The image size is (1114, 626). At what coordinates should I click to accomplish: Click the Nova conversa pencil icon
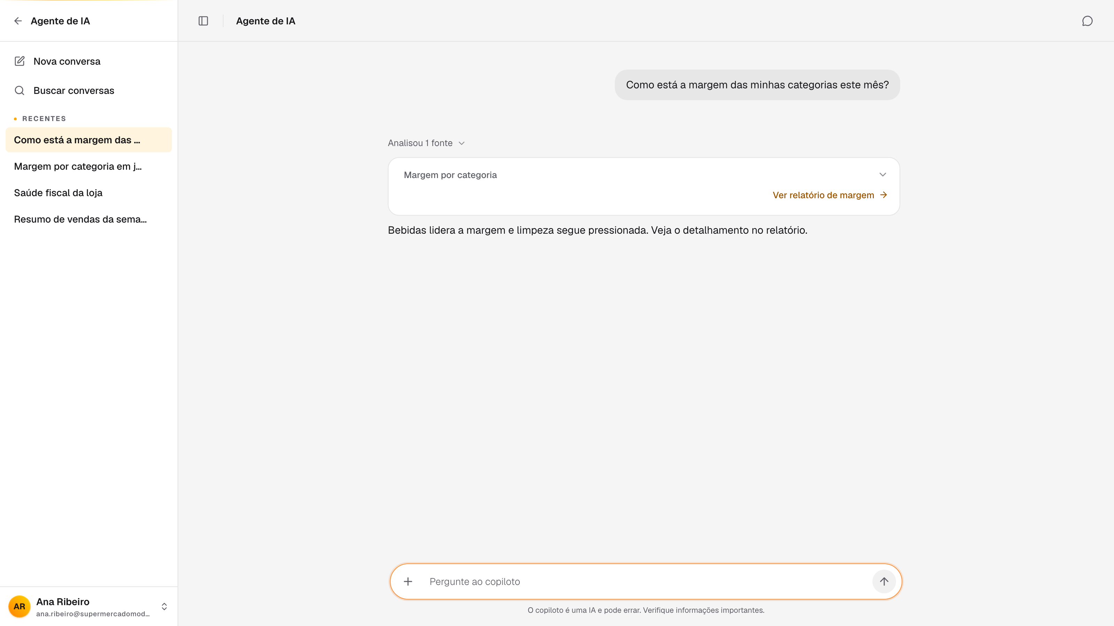(x=19, y=61)
